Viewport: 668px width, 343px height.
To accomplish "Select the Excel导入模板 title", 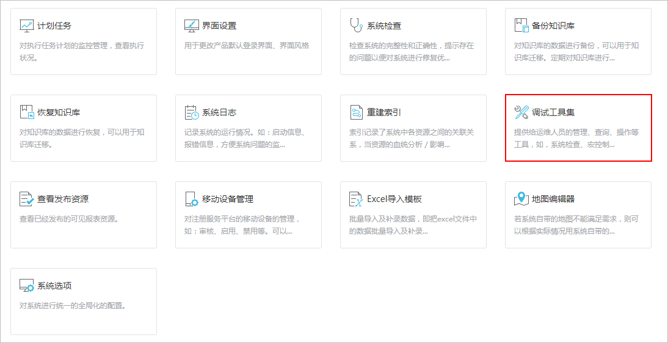I will point(394,199).
